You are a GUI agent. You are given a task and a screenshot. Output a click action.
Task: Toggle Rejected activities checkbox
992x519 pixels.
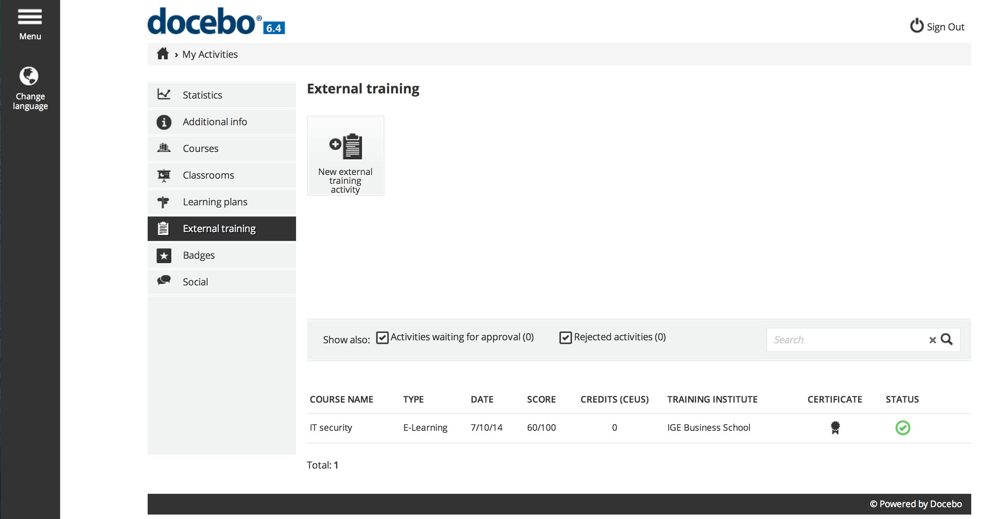(x=565, y=337)
